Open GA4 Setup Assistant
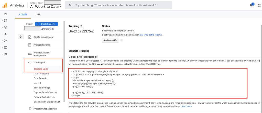Image resolution: width=262 pixels, height=113 pixels. (43, 37)
